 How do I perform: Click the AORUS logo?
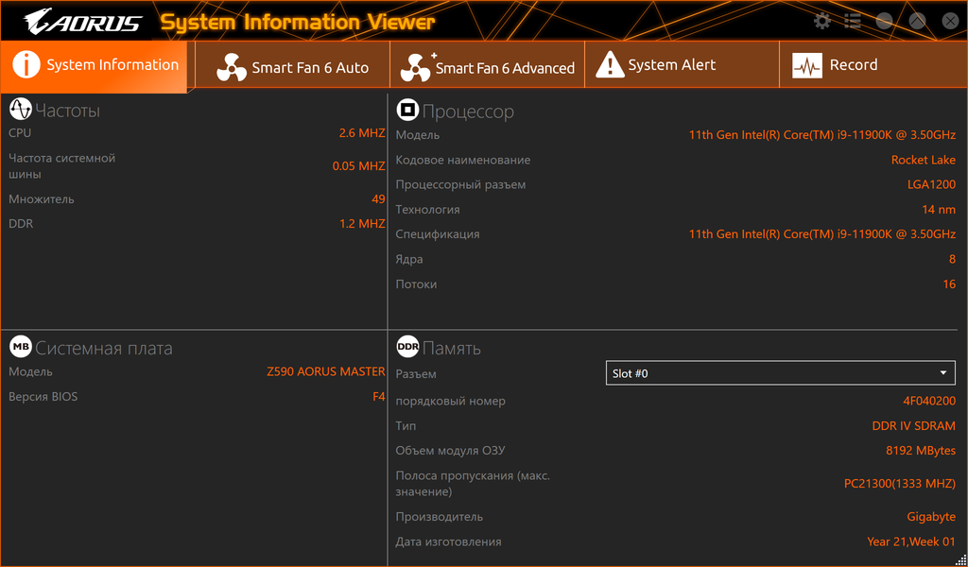pos(83,23)
